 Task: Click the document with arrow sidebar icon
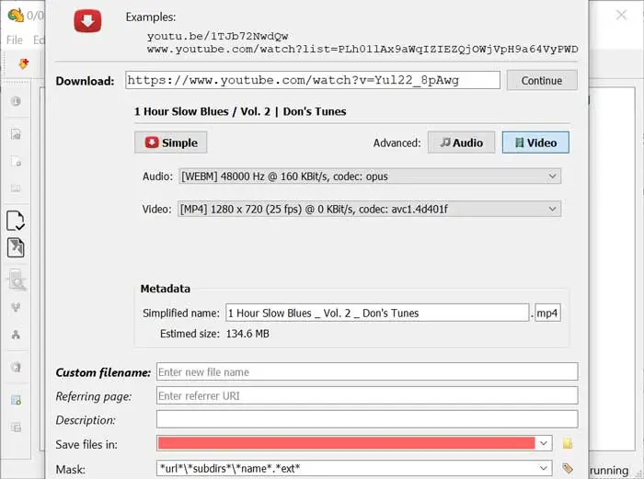(16, 247)
